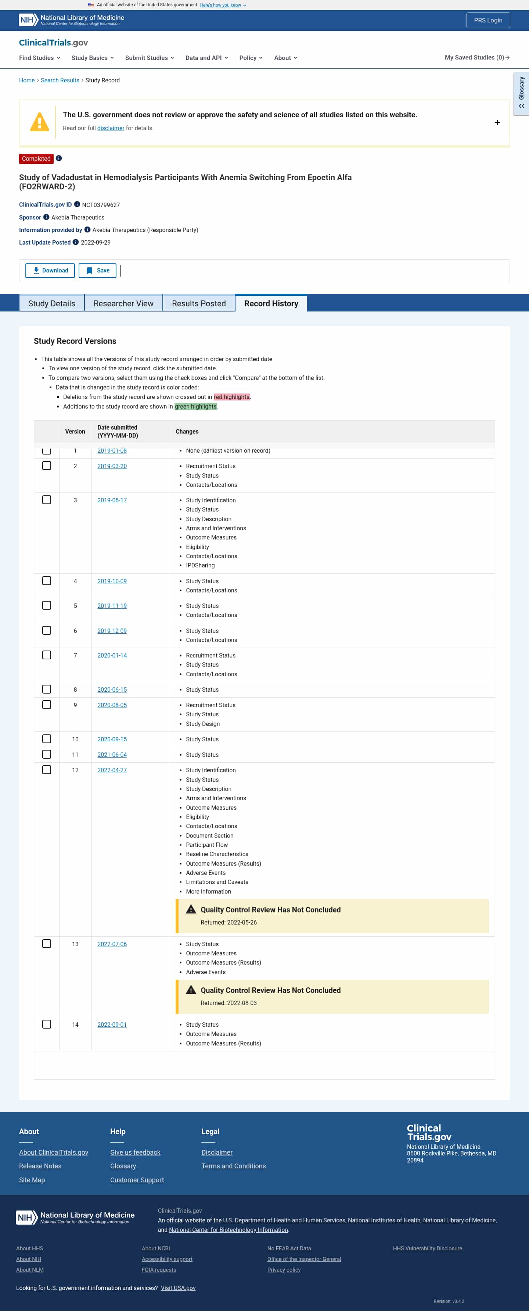The image size is (529, 1311).
Task: Expand Here's how you know disclosure
Action: (x=223, y=5)
